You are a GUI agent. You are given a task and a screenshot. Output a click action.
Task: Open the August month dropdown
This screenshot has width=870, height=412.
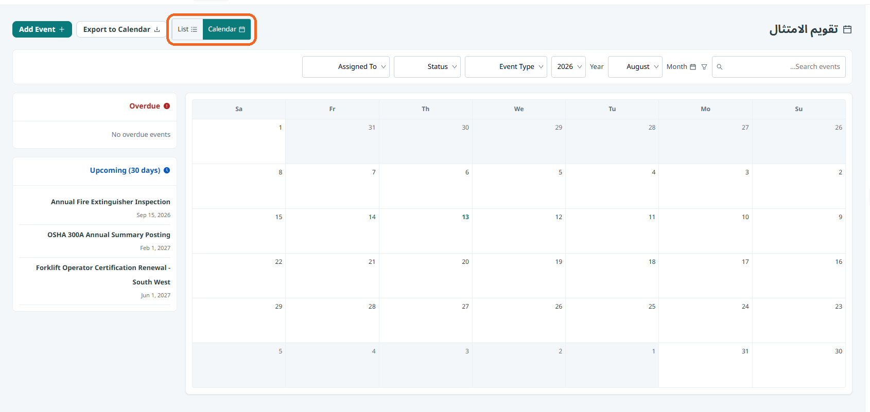click(635, 67)
